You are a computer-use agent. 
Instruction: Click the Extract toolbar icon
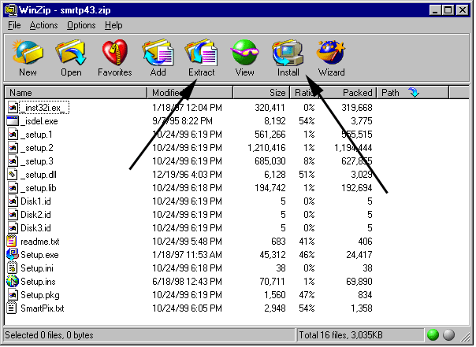click(x=201, y=53)
